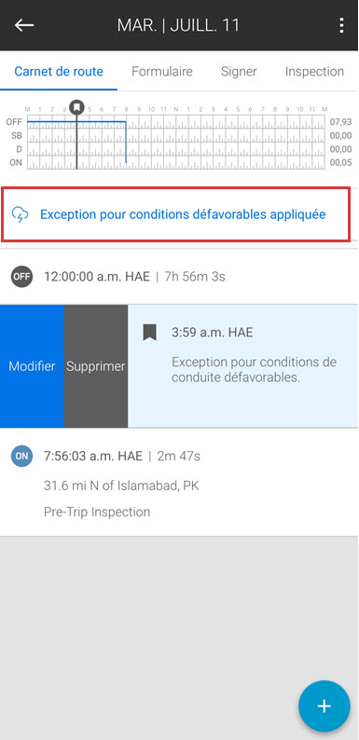Switch to the Formulaire tab
359x740 pixels.
tap(162, 71)
